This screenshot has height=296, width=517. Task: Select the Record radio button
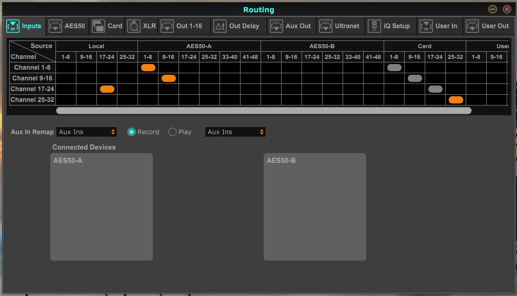pos(131,132)
